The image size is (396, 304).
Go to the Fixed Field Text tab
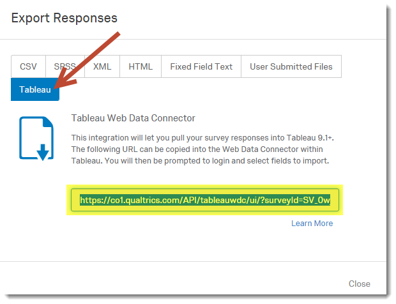(x=201, y=66)
